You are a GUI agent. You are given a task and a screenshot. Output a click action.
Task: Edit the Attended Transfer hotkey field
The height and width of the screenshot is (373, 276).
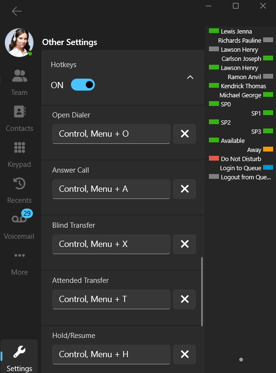[111, 299]
